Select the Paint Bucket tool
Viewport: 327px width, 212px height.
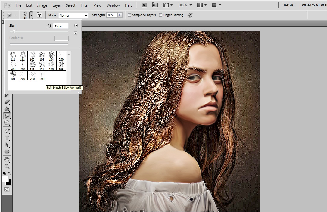(7, 109)
